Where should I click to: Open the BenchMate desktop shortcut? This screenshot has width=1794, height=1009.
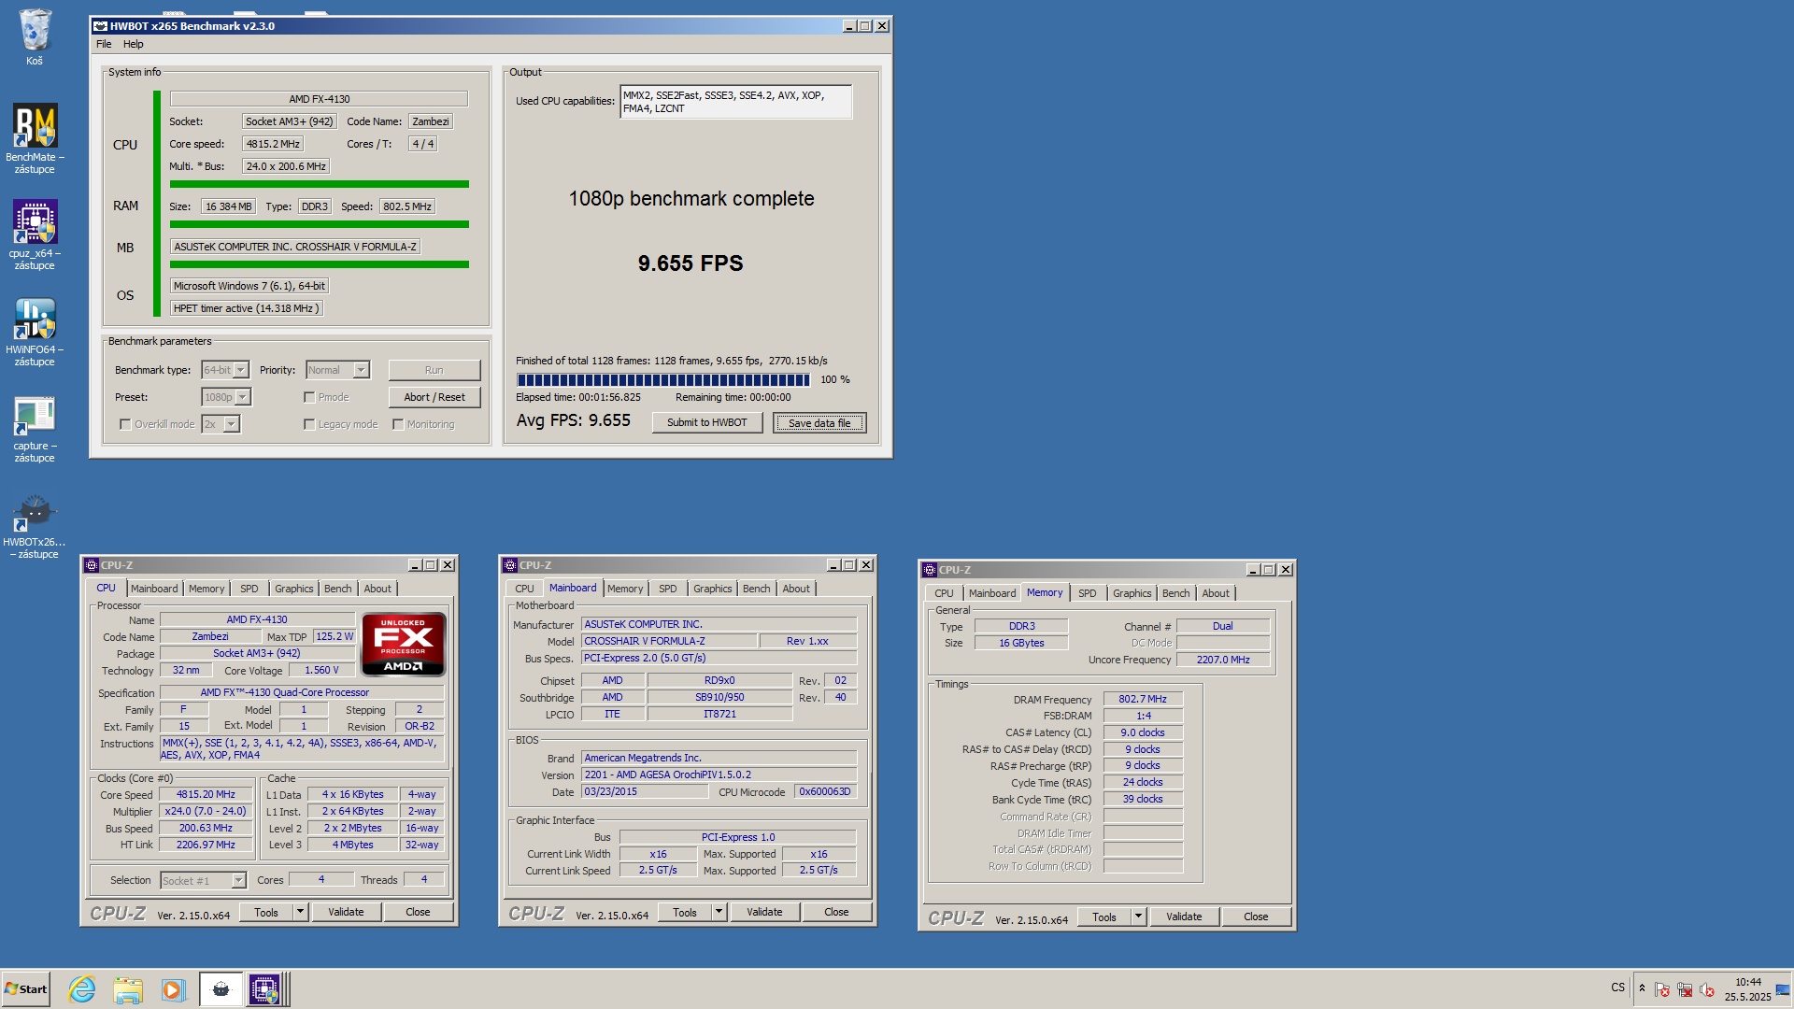tap(35, 138)
